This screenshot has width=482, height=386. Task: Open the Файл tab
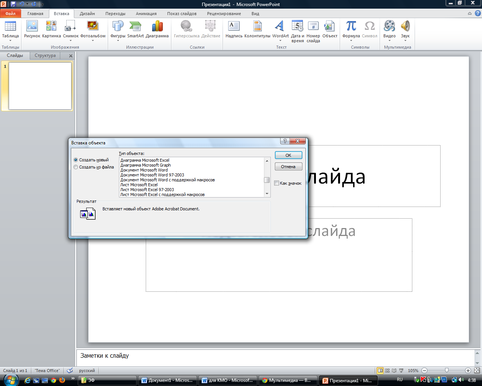(x=11, y=14)
